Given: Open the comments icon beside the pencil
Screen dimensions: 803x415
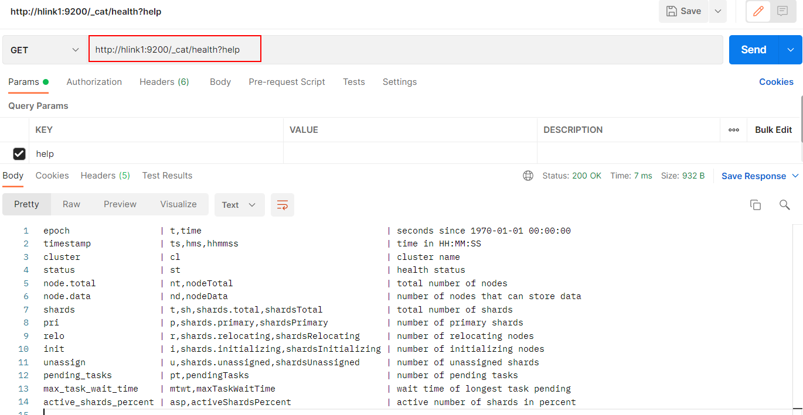Looking at the screenshot, I should click(782, 11).
